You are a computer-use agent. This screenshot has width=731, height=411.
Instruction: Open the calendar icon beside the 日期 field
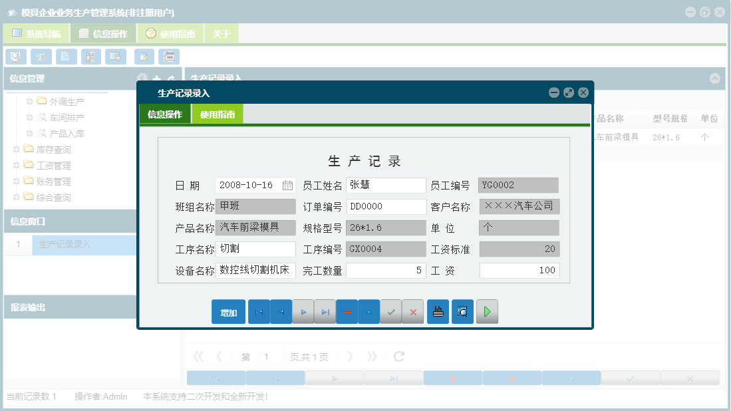pyautogui.click(x=289, y=185)
